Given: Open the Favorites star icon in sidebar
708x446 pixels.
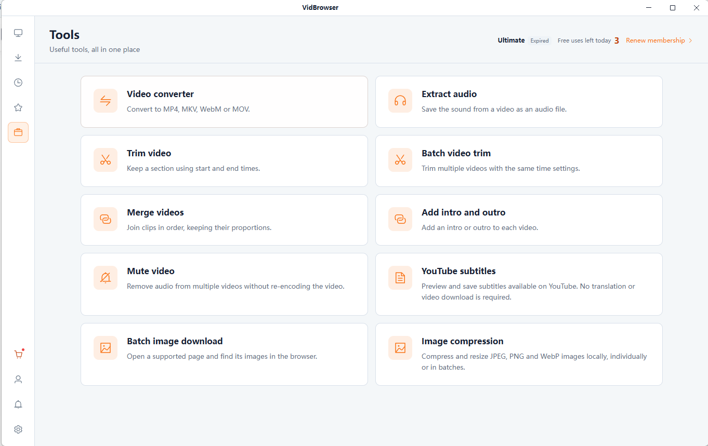Looking at the screenshot, I should pos(18,107).
